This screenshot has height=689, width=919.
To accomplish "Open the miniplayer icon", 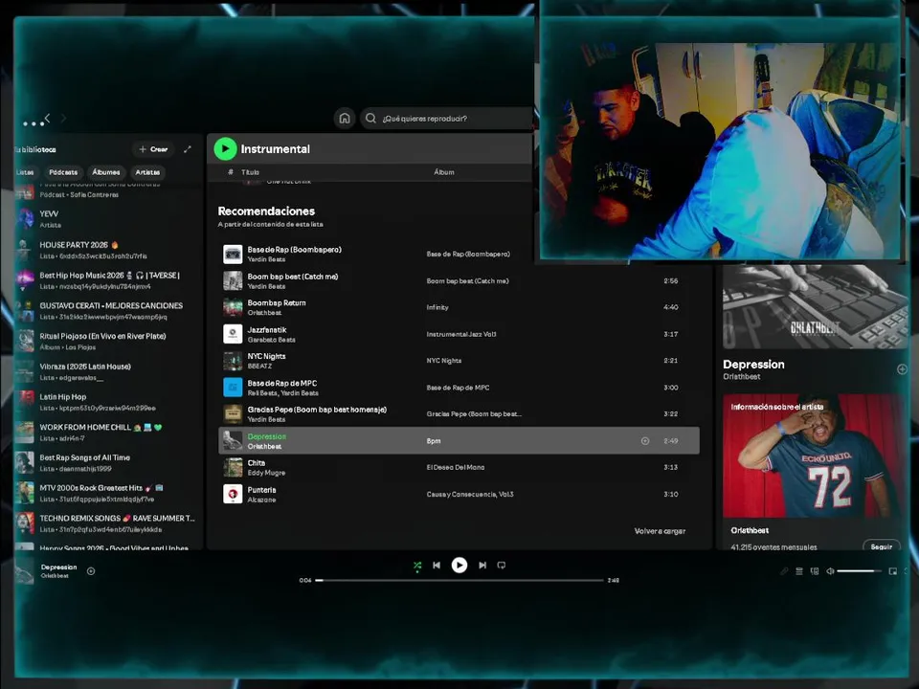I will [892, 571].
